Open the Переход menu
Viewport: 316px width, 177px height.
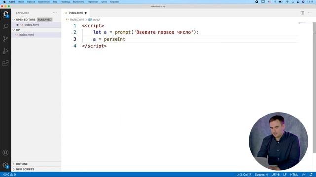[65, 2]
